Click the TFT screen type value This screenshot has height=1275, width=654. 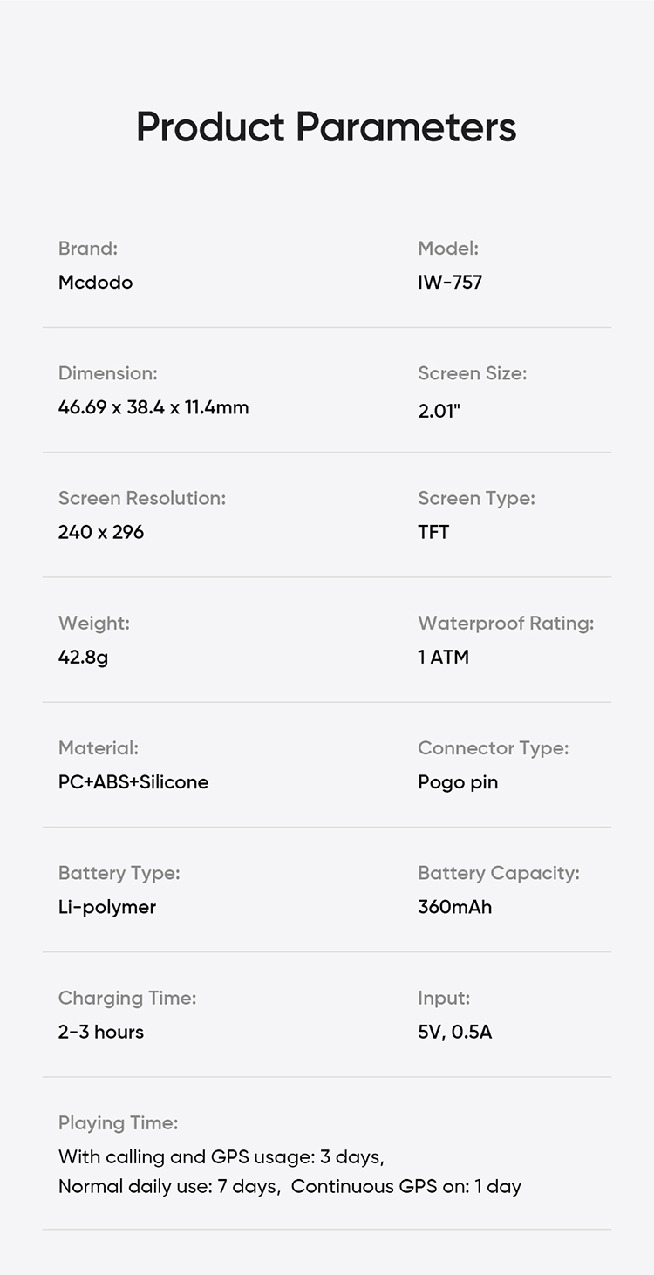[433, 532]
